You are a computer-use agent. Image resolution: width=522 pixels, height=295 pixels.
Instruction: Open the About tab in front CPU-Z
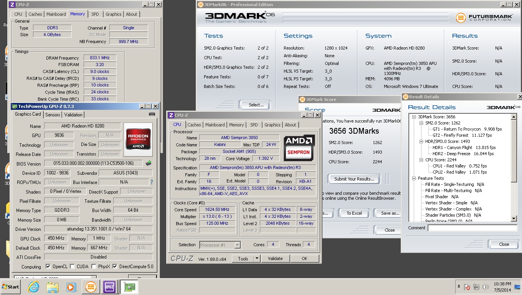(x=291, y=125)
